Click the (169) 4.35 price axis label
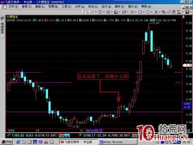Viewport: 193px width, 145px height. click(x=187, y=105)
